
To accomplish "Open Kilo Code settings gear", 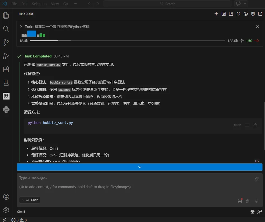I will (x=253, y=14).
